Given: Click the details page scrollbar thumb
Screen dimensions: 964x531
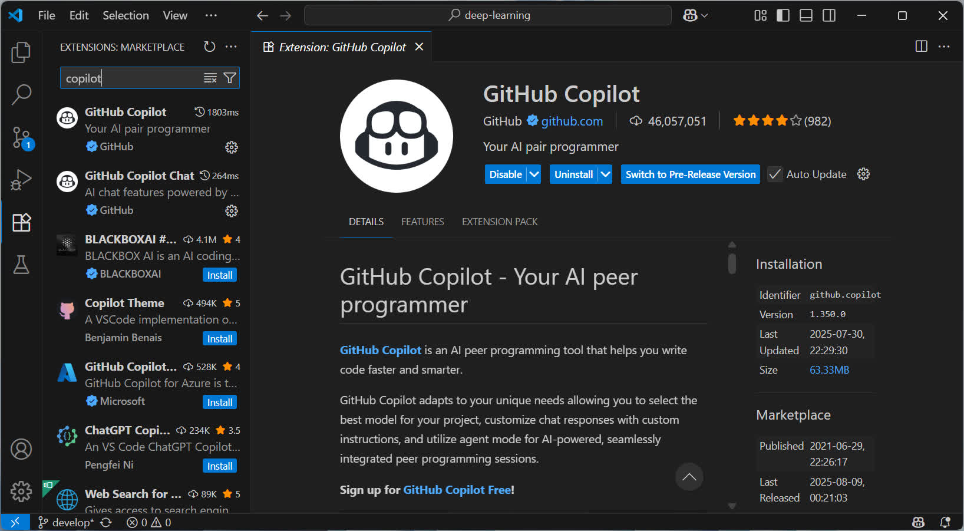Looking at the screenshot, I should [x=732, y=263].
